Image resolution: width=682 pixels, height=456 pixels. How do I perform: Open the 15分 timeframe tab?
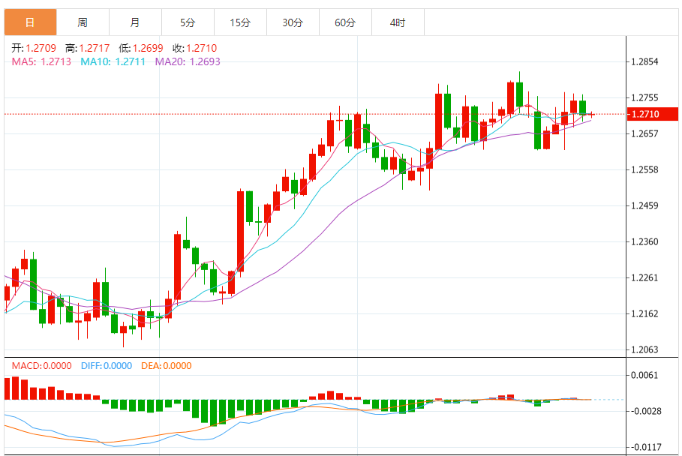click(x=240, y=22)
